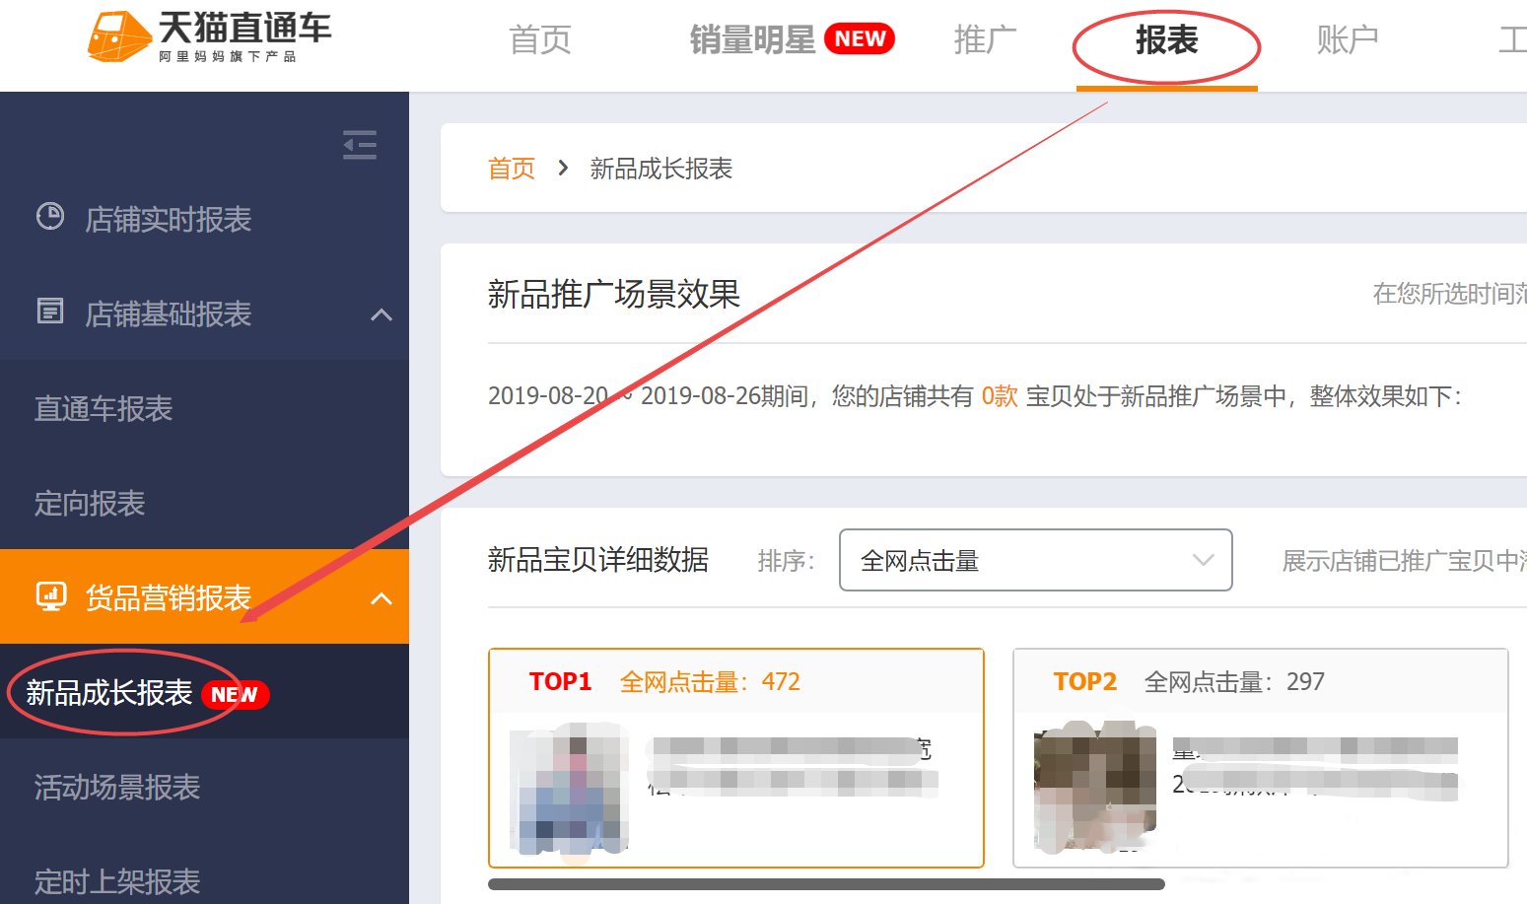Collapse the 货品营销报表 section
The width and height of the screenshot is (1527, 904).
[381, 598]
